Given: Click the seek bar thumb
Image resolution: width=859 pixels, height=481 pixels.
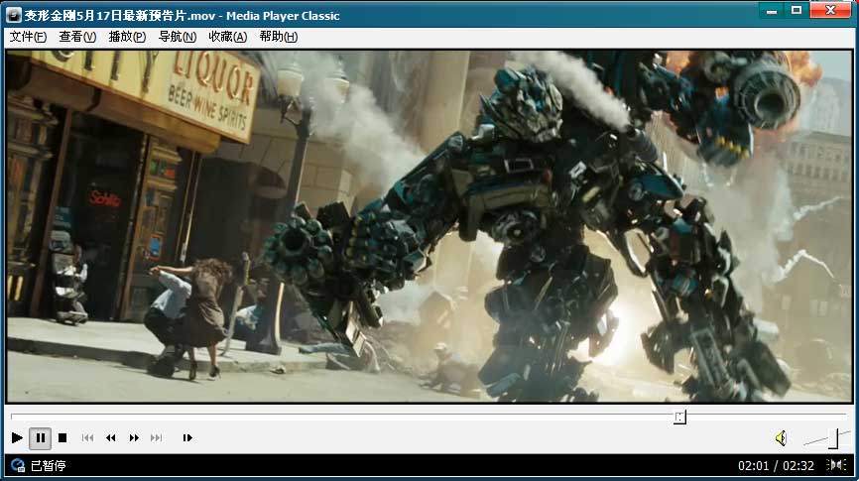Looking at the screenshot, I should (x=679, y=417).
